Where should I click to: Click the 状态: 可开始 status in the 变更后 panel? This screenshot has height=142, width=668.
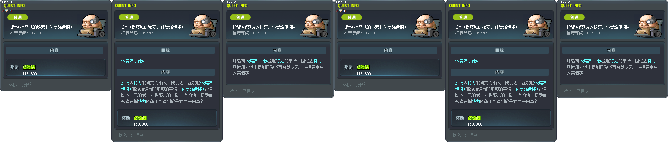click(353, 84)
